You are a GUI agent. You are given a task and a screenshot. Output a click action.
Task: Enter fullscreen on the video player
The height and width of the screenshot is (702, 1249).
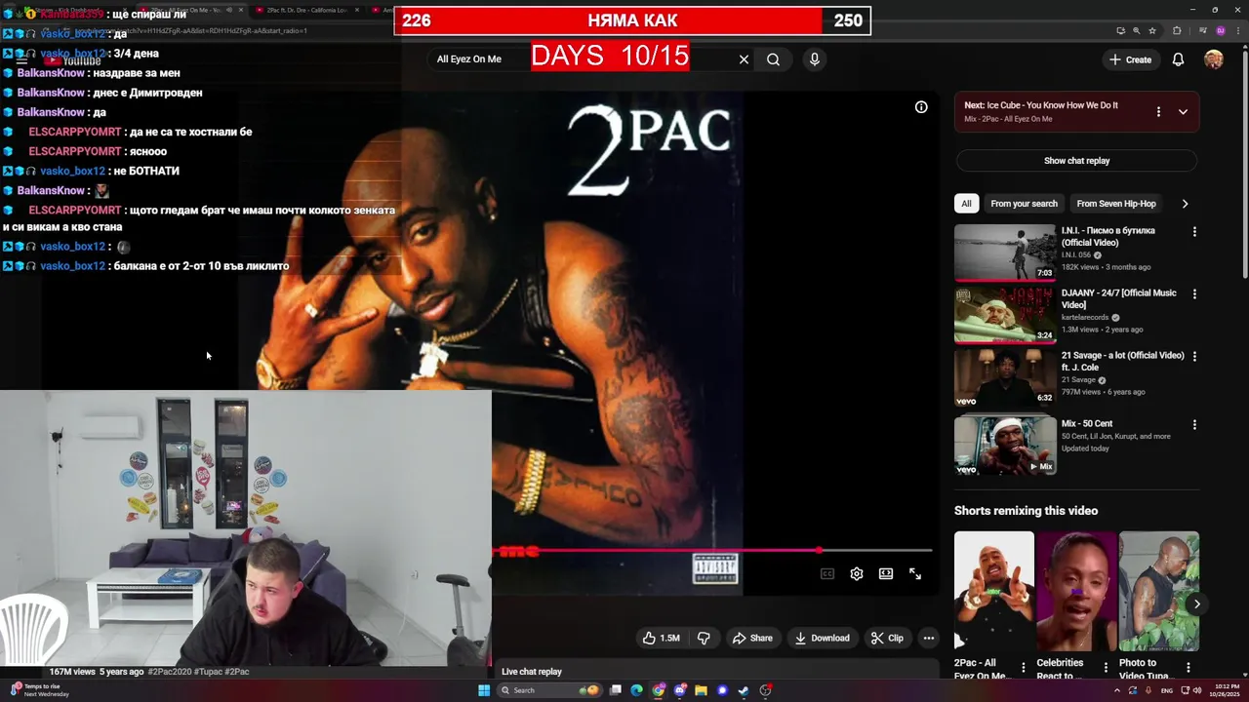coord(915,574)
